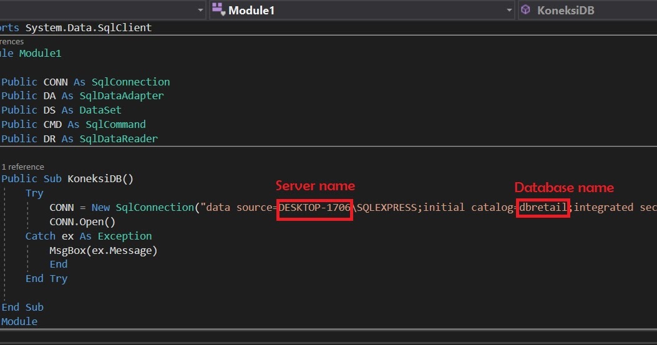The width and height of the screenshot is (657, 345).
Task: Expand the leftmost project dropdown arrow
Action: [x=200, y=10]
